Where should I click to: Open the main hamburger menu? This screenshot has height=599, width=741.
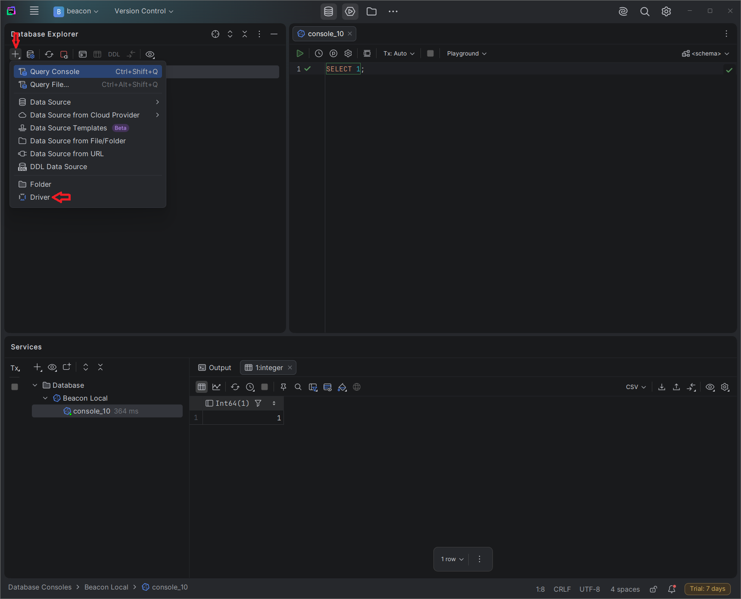[x=34, y=11]
